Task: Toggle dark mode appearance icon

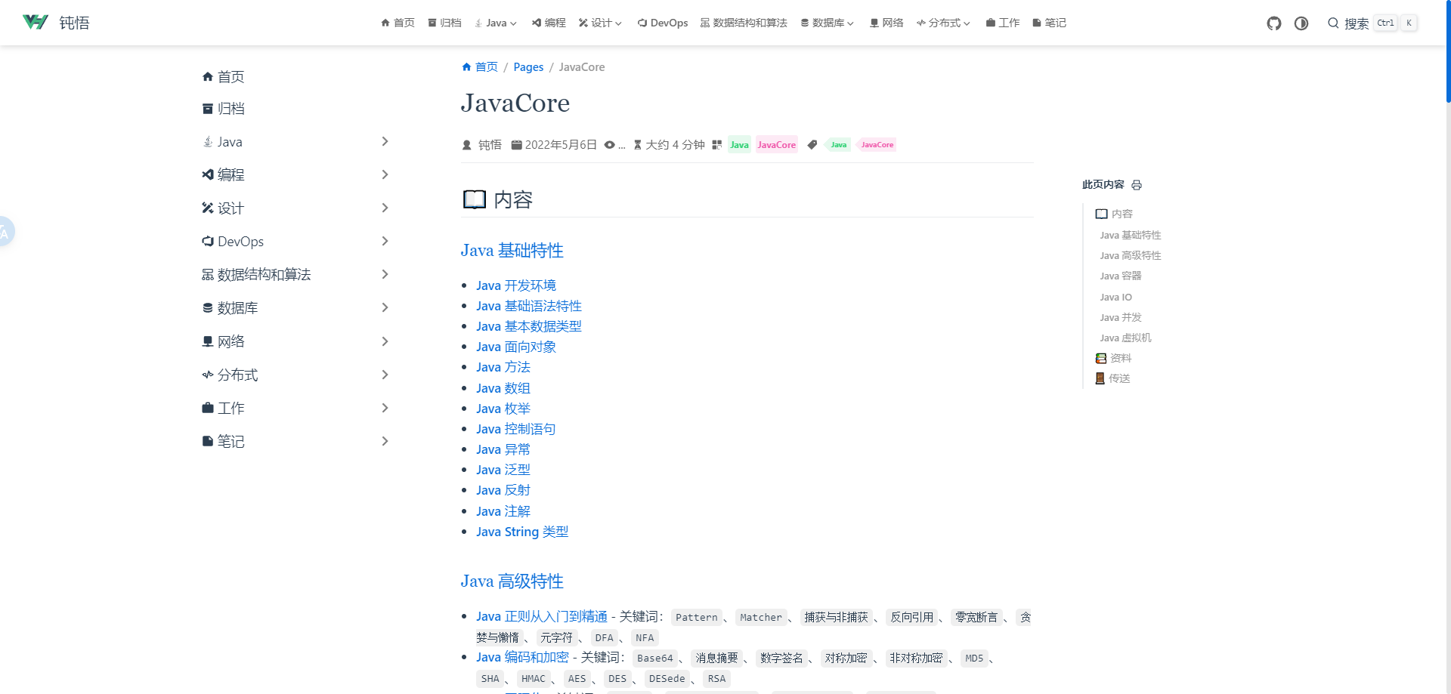Action: click(x=1301, y=23)
